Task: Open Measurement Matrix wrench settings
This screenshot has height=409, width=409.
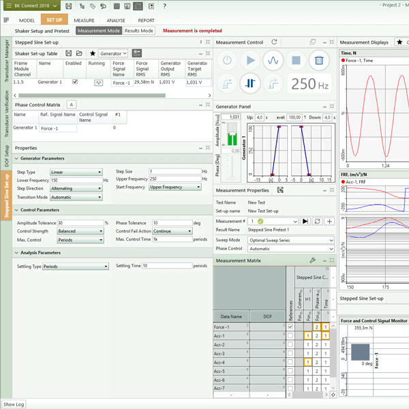Action: point(313,260)
